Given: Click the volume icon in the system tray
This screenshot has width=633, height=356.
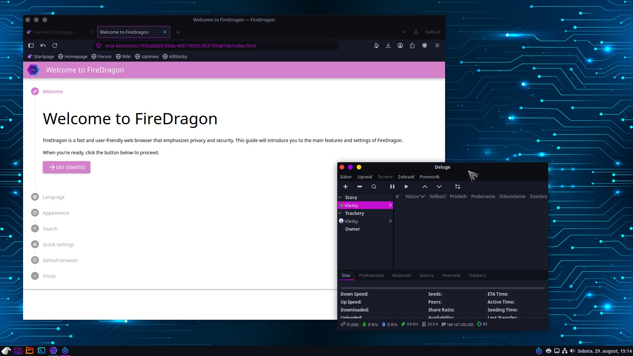Looking at the screenshot, I should click(x=573, y=351).
